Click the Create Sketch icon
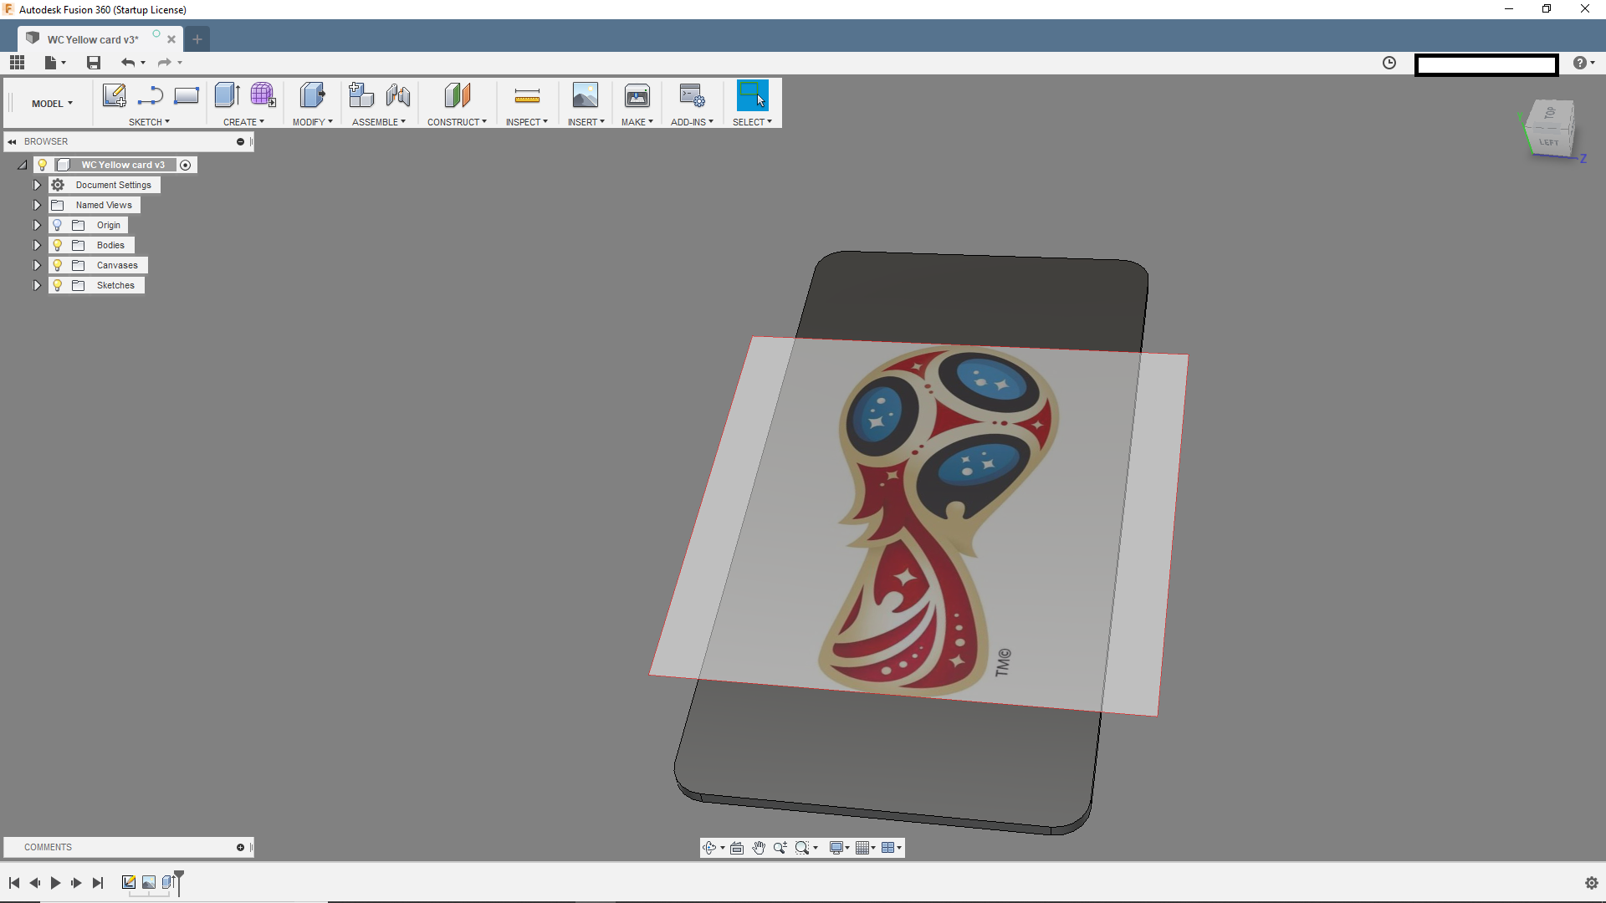1606x903 pixels. click(115, 95)
